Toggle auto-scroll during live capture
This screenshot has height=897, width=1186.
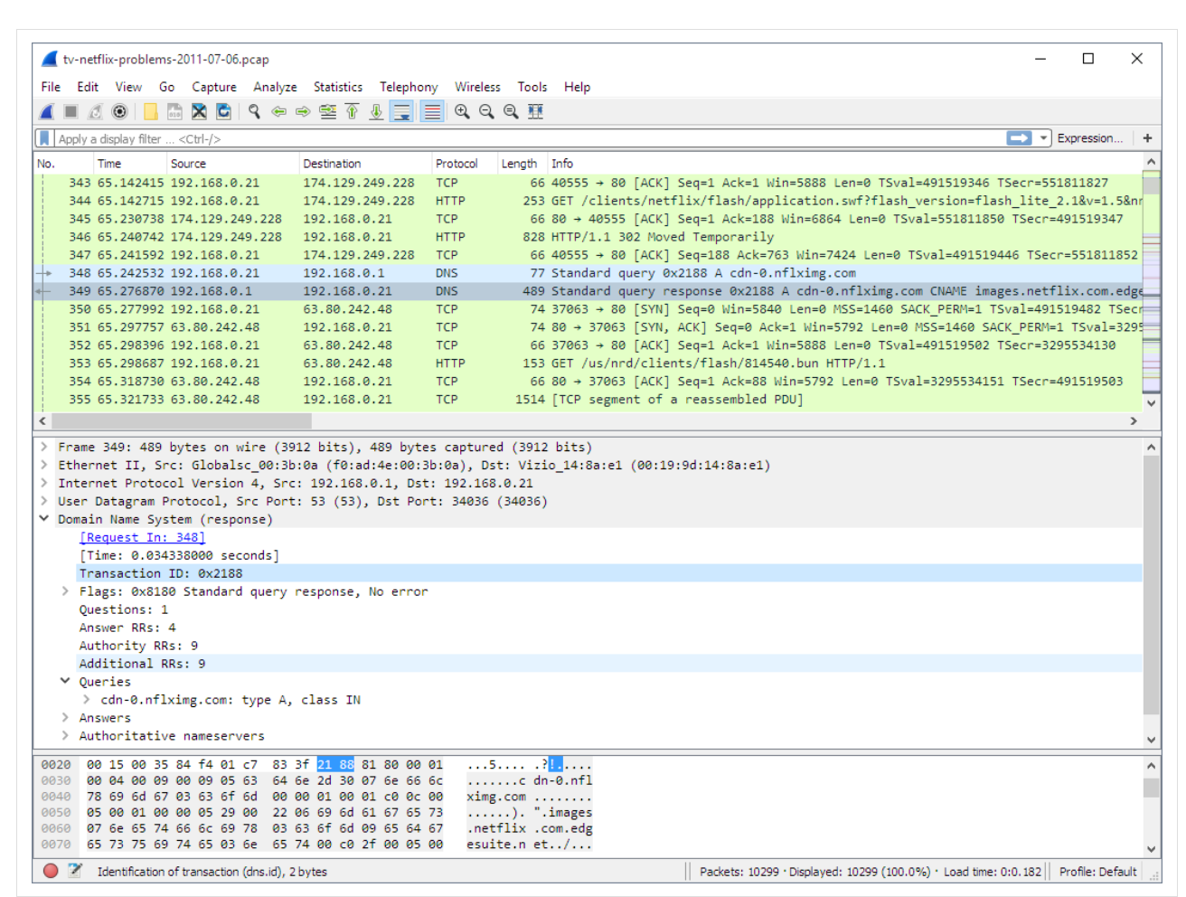click(x=401, y=111)
